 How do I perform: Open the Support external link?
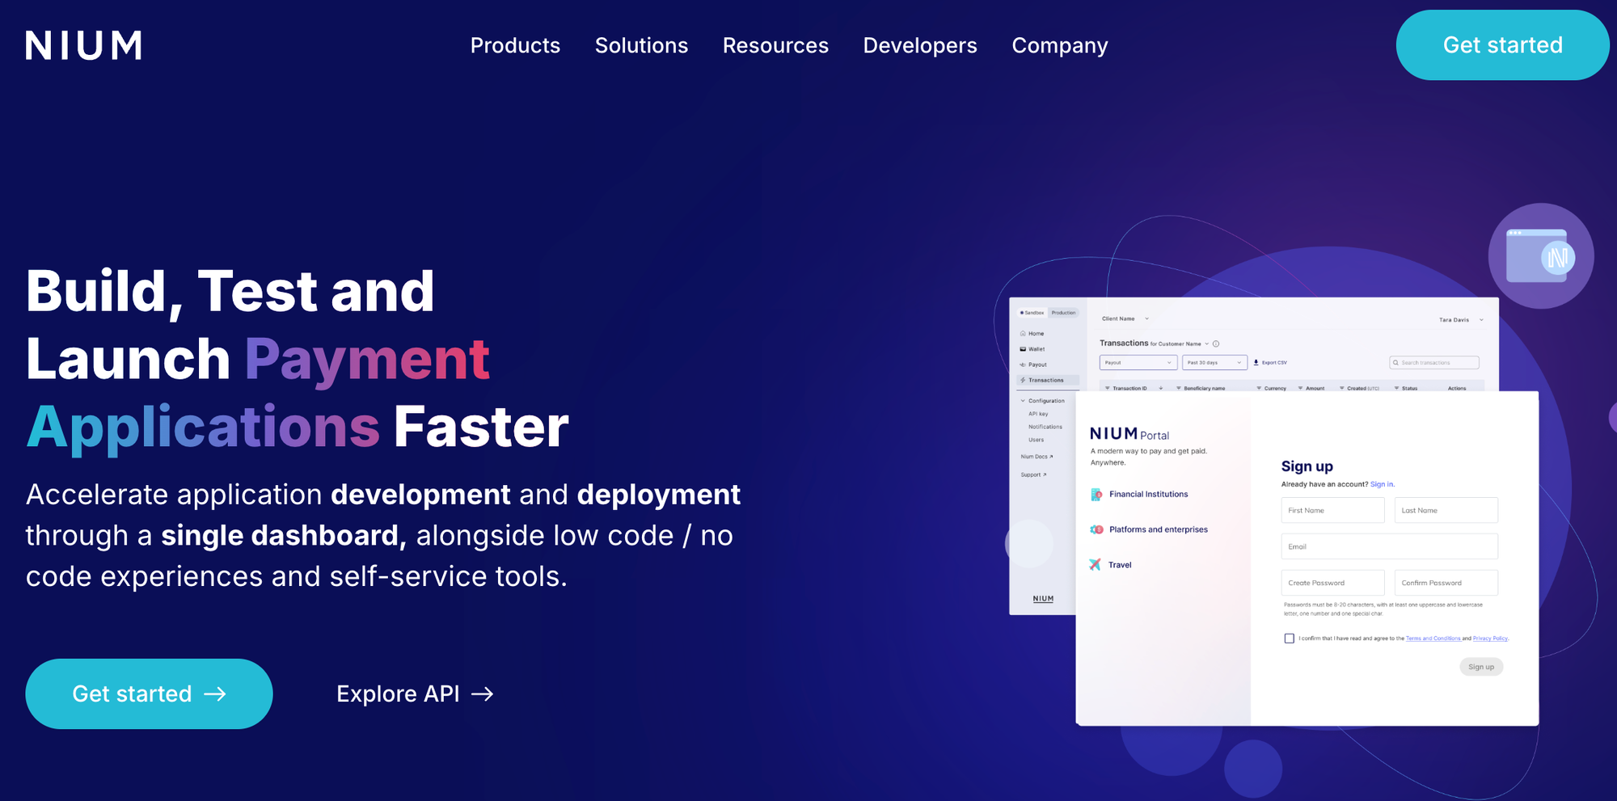1033,474
